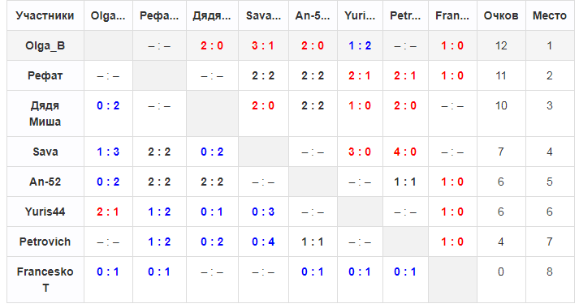Click the Очков column header

click(x=501, y=15)
